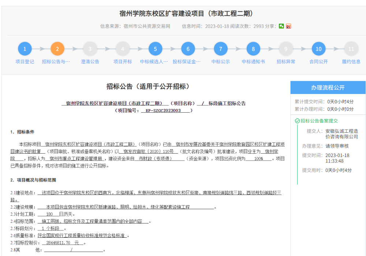Open the 中标公示 step label
This screenshot has width=366, height=256.
[221, 61]
